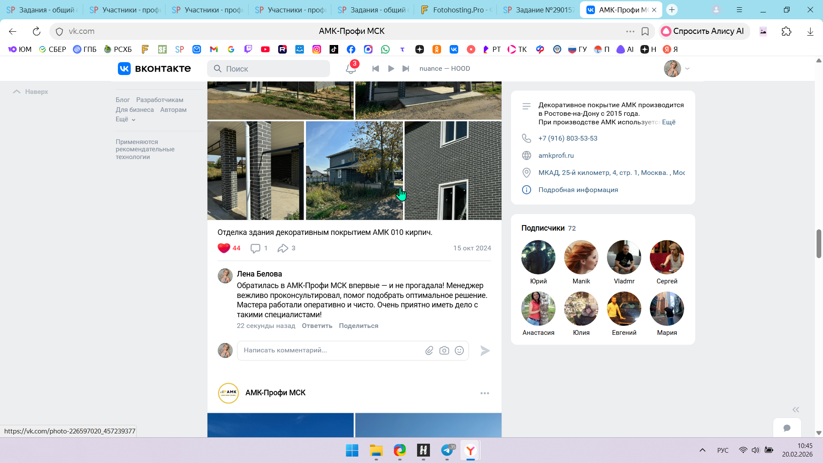
Task: Expand the community description via Ещё
Action: pos(668,122)
